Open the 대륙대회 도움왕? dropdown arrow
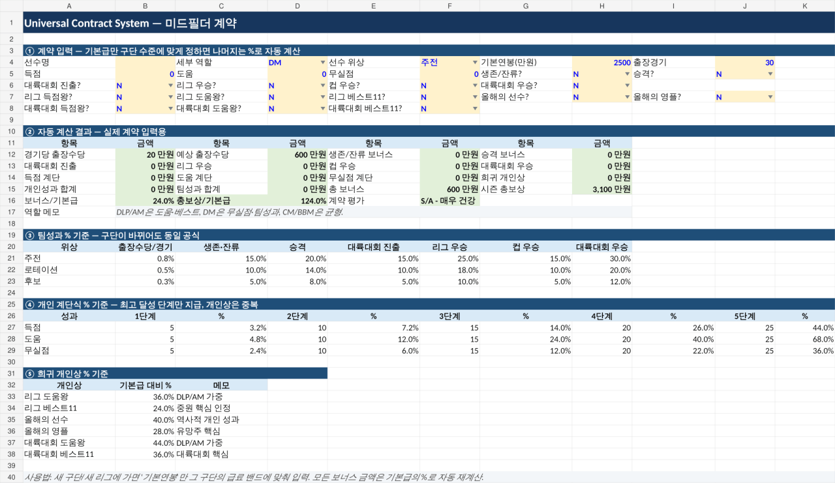 322,108
